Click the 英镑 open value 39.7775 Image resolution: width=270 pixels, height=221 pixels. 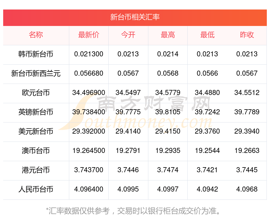coord(128,112)
